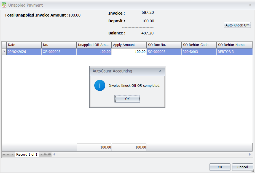
Task: Confirm with the bottom OK button
Action: (220, 167)
